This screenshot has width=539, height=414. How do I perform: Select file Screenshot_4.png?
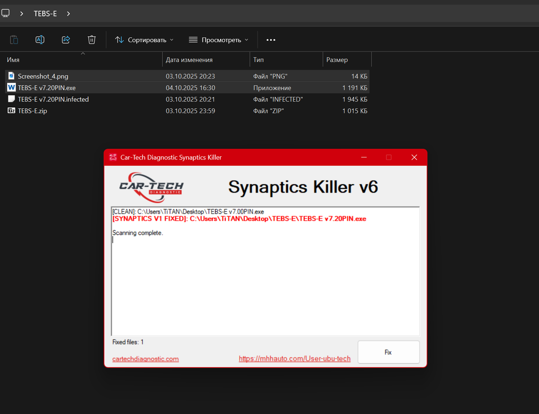point(188,76)
